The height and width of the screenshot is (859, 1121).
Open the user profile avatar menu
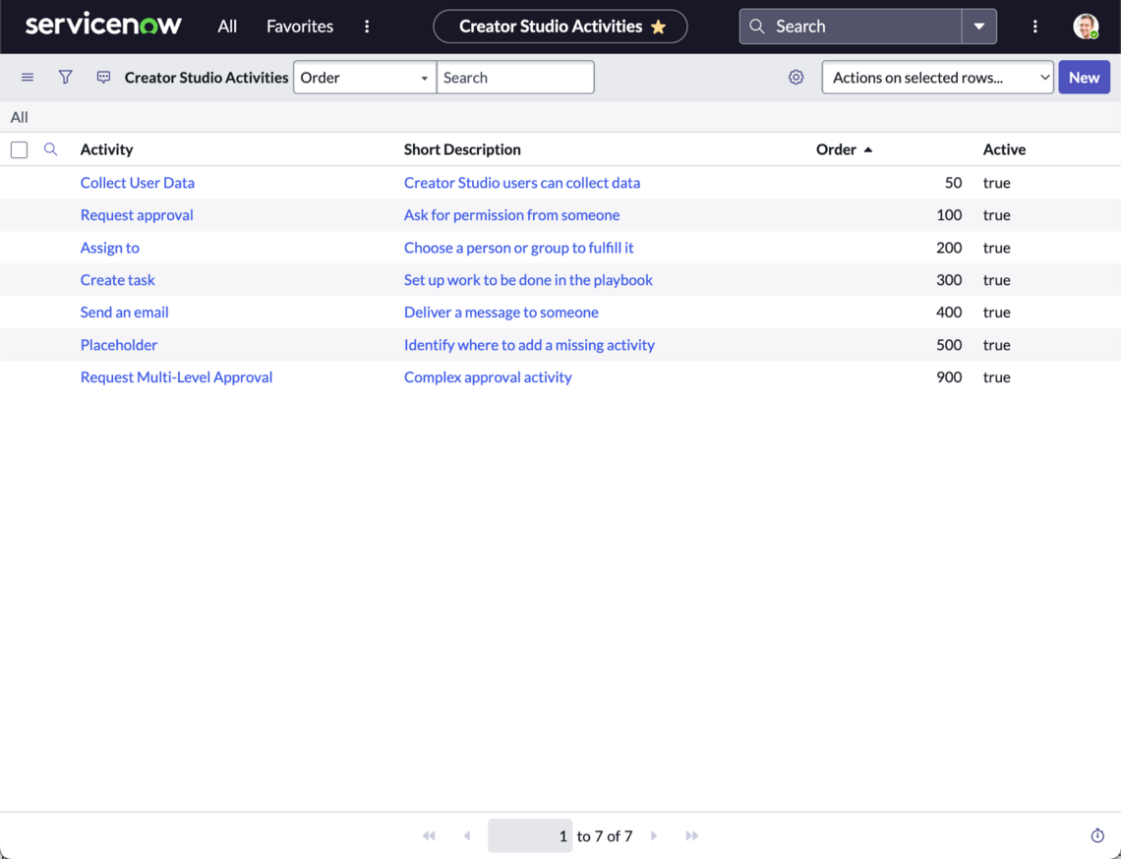pyautogui.click(x=1086, y=27)
